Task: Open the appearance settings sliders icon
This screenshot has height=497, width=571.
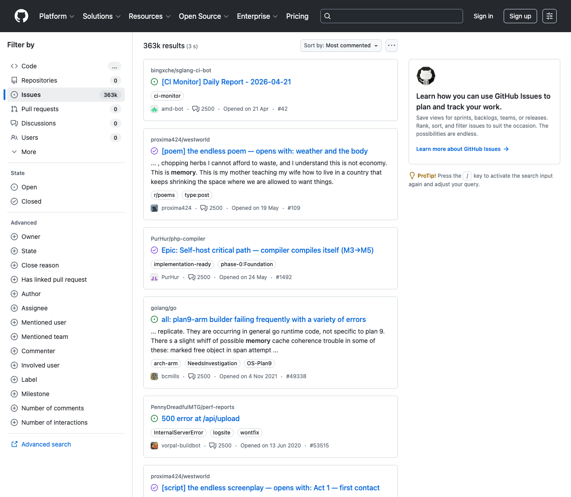Action: pos(550,16)
